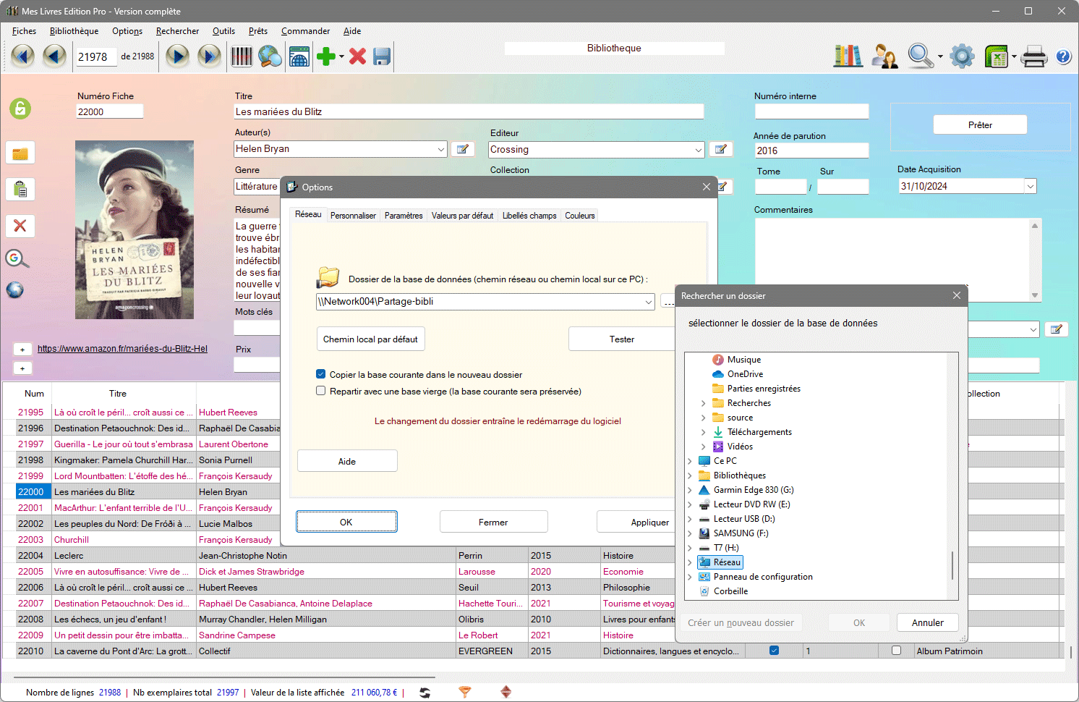Open the borrowers people icon
The height and width of the screenshot is (702, 1079).
[x=884, y=56]
